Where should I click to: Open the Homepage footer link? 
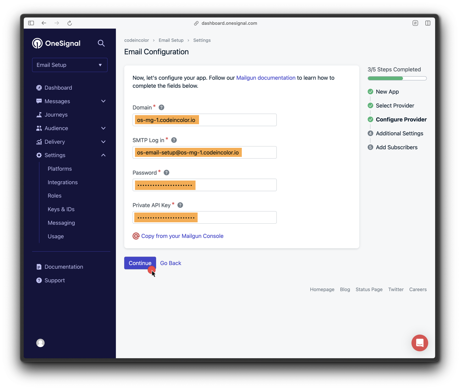click(x=322, y=289)
